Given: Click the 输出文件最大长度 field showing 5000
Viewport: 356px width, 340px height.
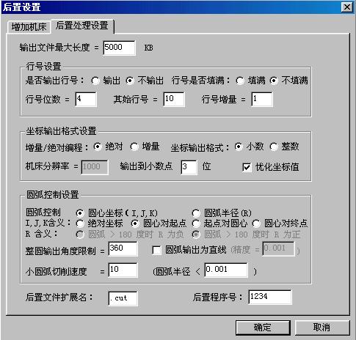Looking at the screenshot, I should coord(119,48).
